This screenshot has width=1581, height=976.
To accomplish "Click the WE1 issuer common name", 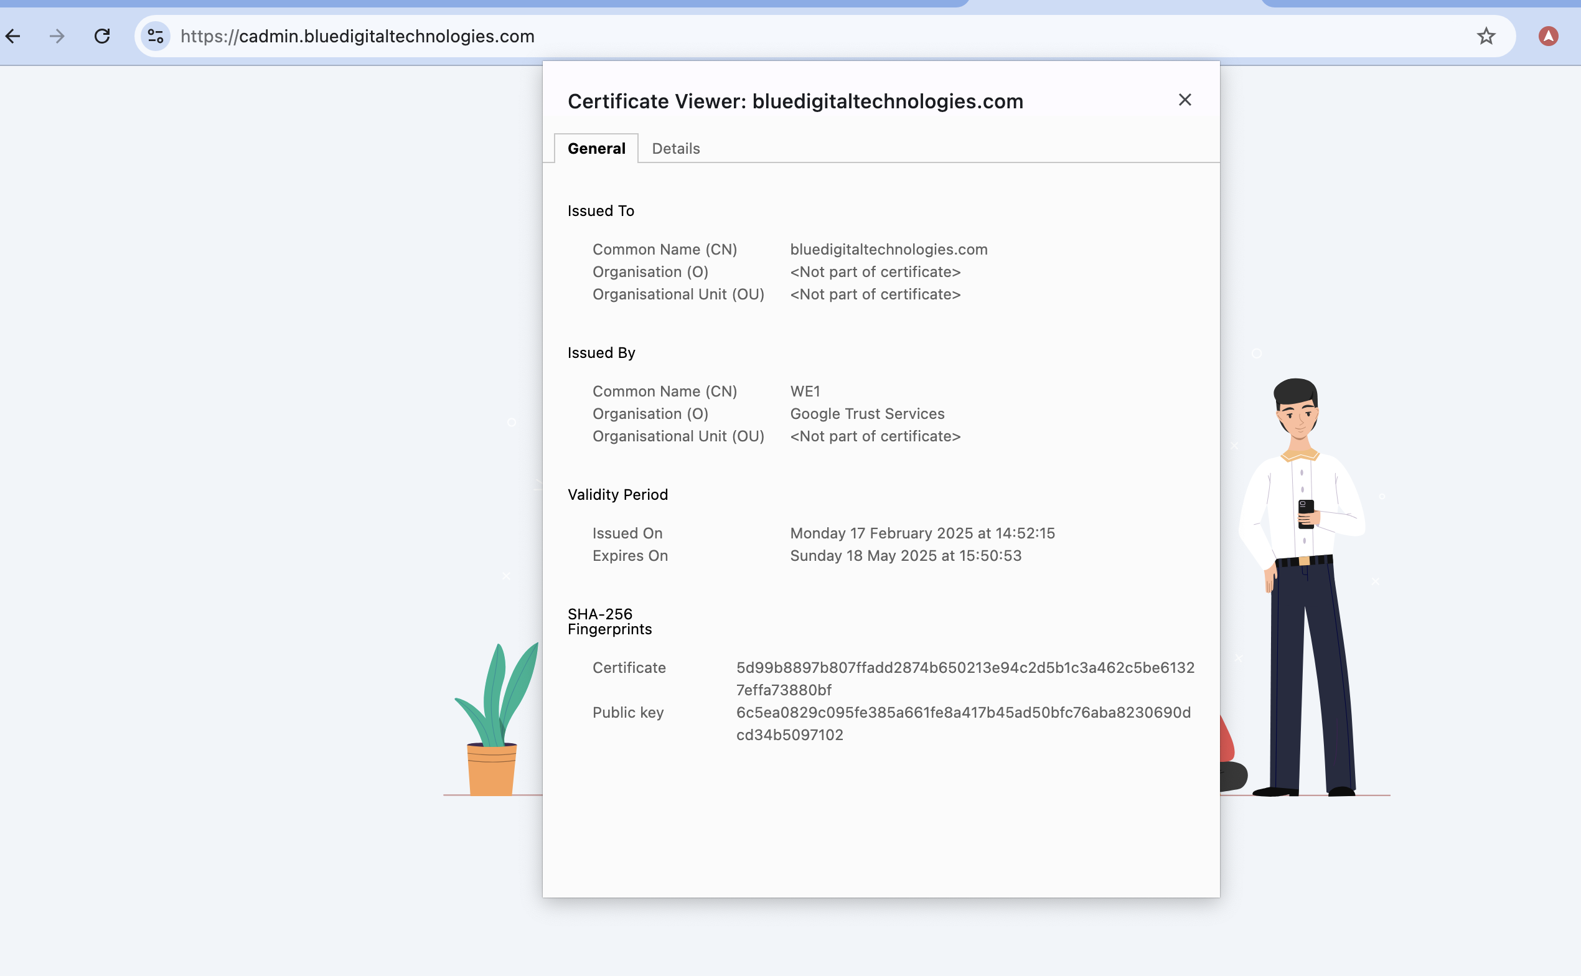I will point(804,391).
